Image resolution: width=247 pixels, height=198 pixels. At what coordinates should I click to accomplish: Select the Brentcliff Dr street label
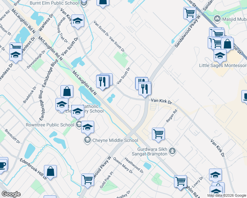pos(13,136)
